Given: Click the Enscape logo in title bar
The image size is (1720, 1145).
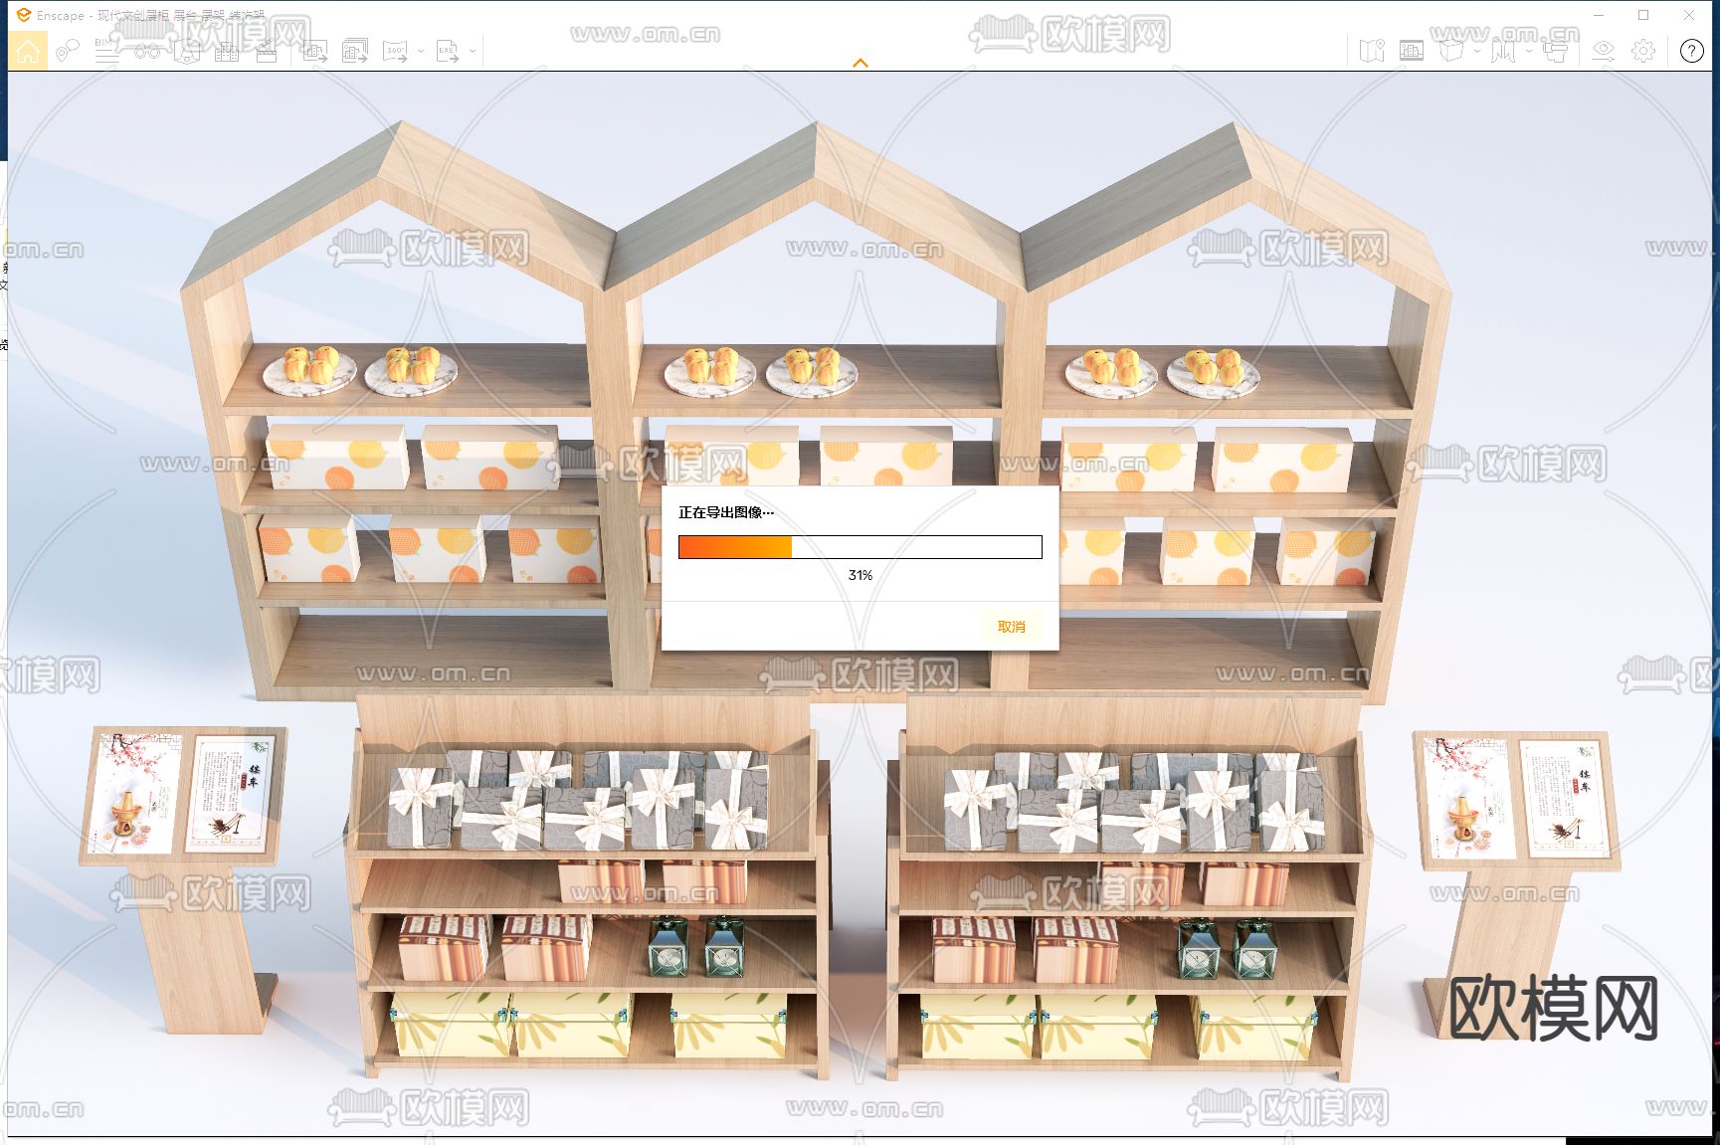Looking at the screenshot, I should click(x=23, y=15).
